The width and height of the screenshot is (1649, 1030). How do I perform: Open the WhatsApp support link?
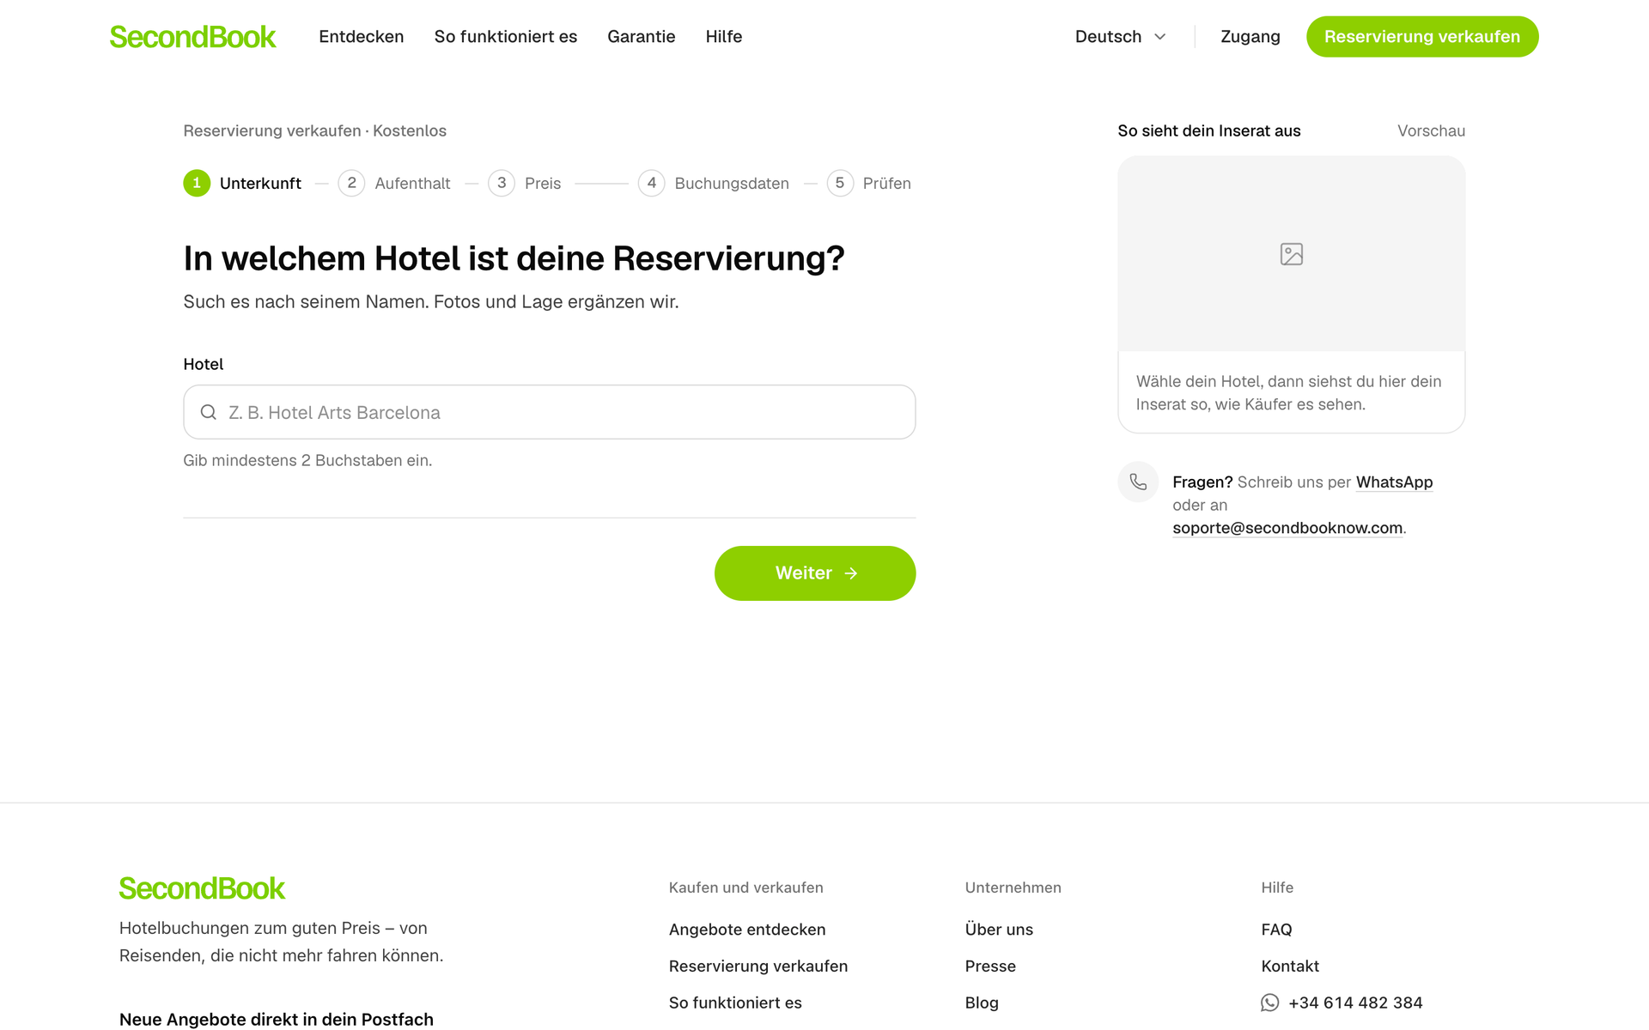[1394, 482]
